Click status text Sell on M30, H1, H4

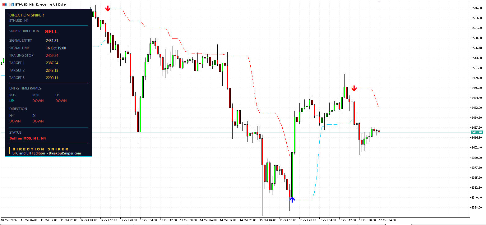[x=28, y=138]
